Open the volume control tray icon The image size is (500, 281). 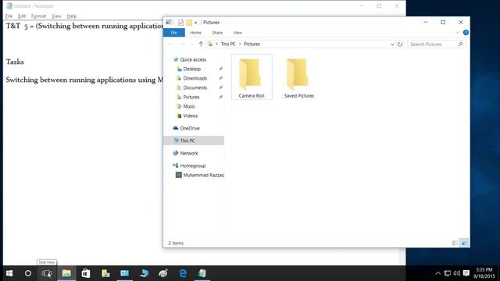pos(456,273)
